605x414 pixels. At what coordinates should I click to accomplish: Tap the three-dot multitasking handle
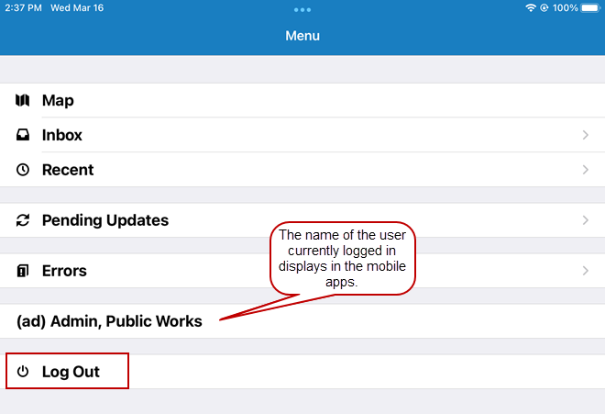tap(302, 9)
